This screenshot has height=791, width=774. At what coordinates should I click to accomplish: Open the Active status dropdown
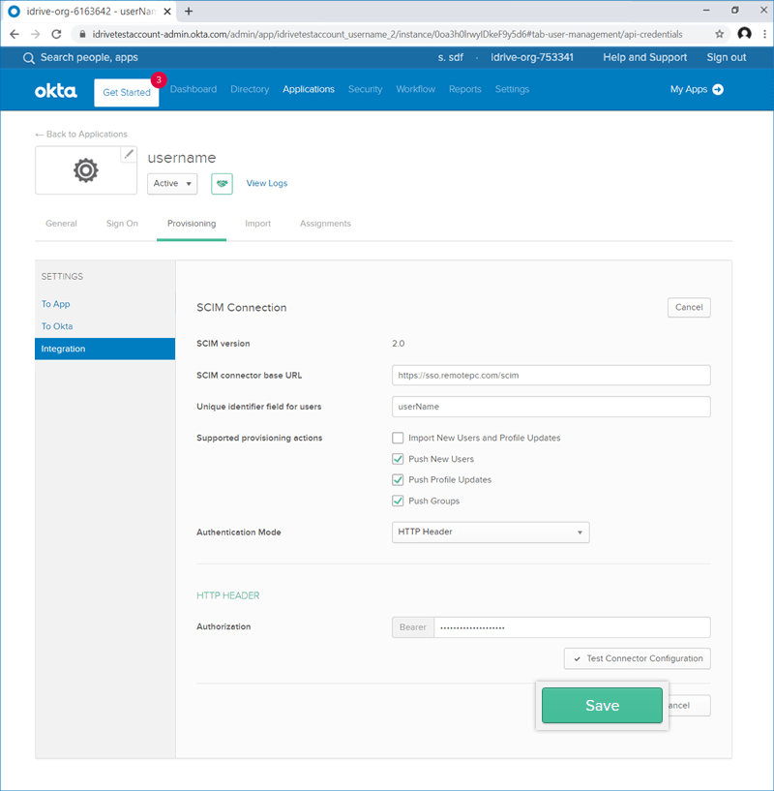coord(172,184)
